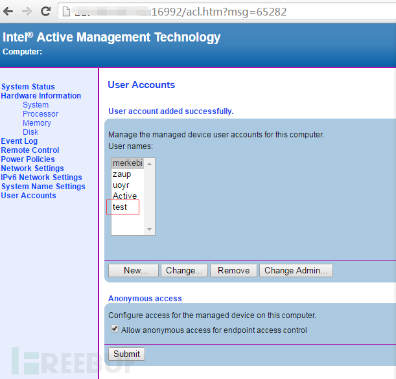This screenshot has height=379, width=396.
Task: Open IPv6 Network Settings
Action: pyautogui.click(x=41, y=178)
